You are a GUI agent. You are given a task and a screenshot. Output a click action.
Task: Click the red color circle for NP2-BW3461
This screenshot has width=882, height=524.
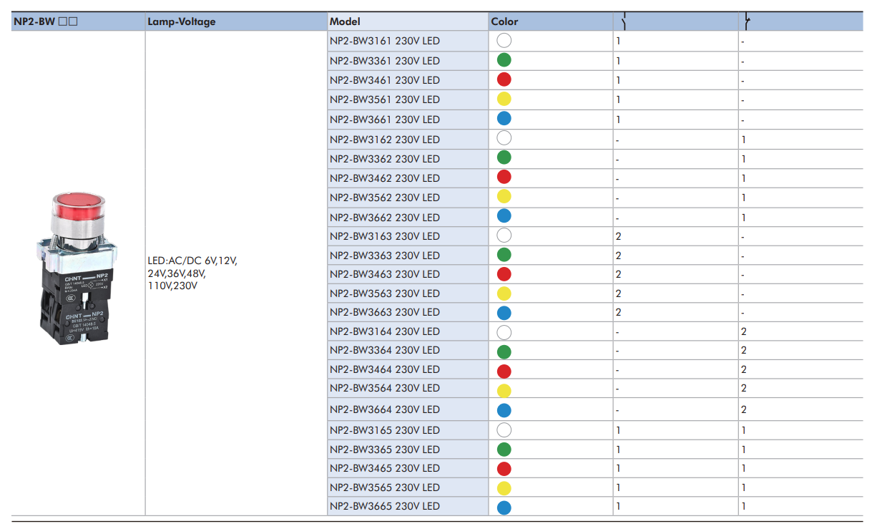(x=504, y=79)
